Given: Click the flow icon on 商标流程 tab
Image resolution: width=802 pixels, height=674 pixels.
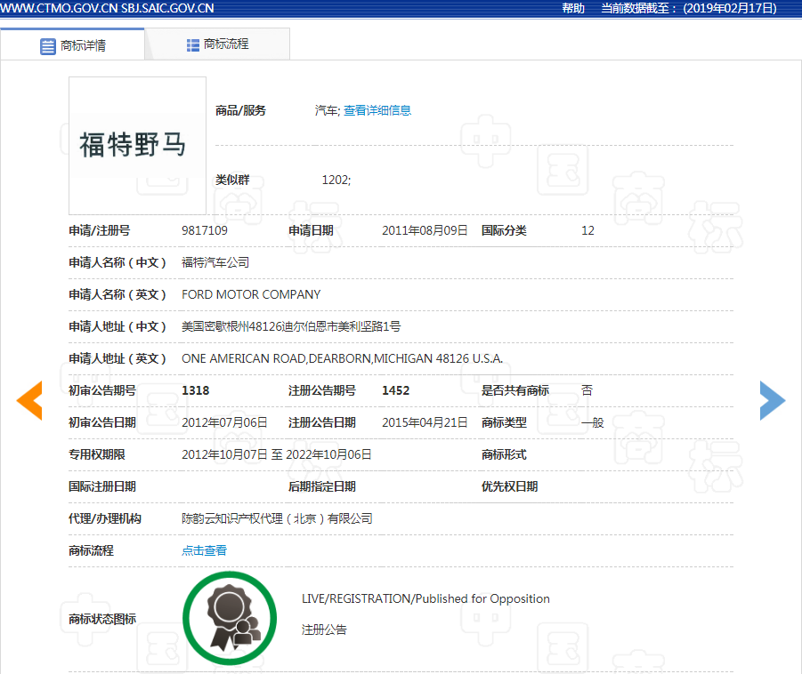Looking at the screenshot, I should pos(193,44).
